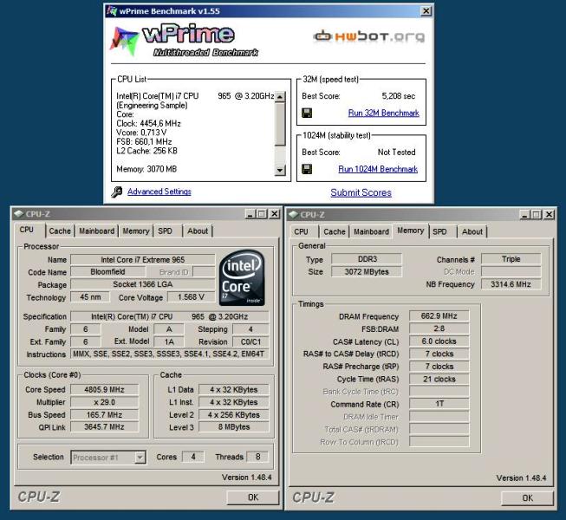The image size is (566, 520).
Task: Select Memory tab in right CPU-Z window
Action: point(411,231)
